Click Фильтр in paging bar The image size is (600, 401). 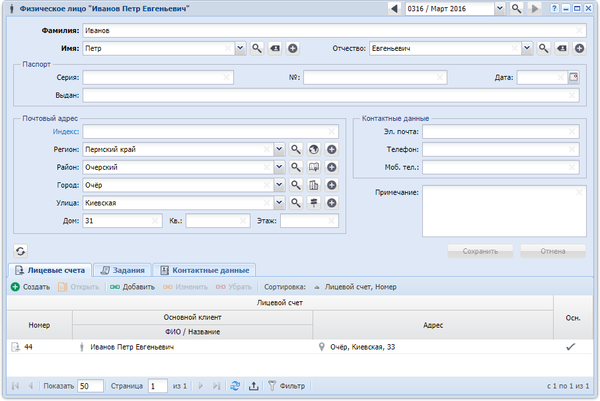(287, 386)
